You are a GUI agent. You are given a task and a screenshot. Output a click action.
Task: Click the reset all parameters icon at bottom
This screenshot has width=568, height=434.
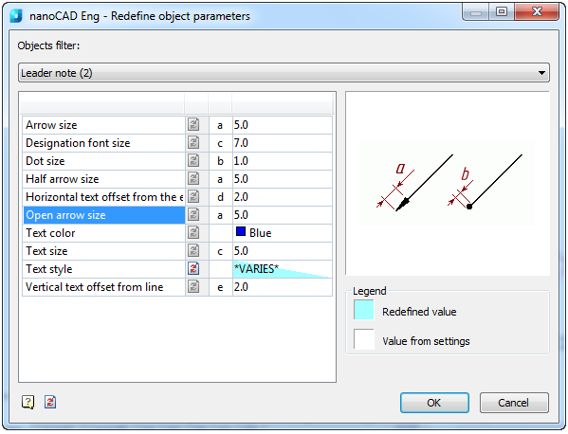pyautogui.click(x=50, y=402)
